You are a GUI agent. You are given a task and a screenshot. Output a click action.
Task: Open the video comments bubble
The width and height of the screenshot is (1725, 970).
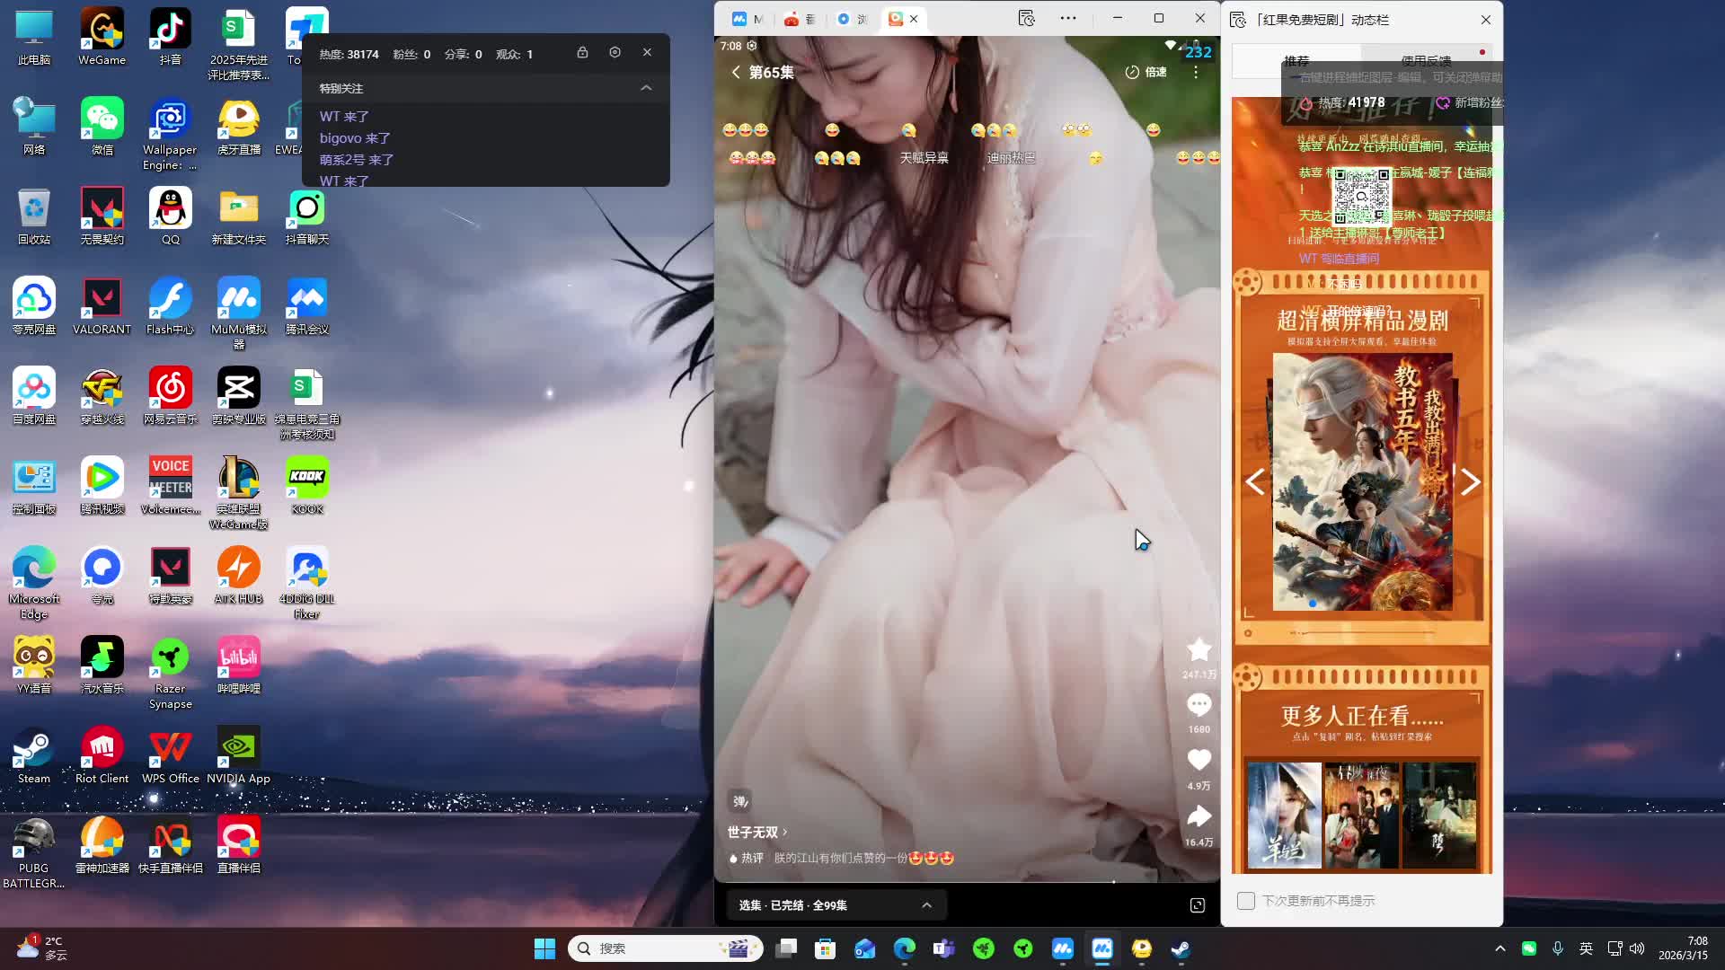tap(1199, 705)
